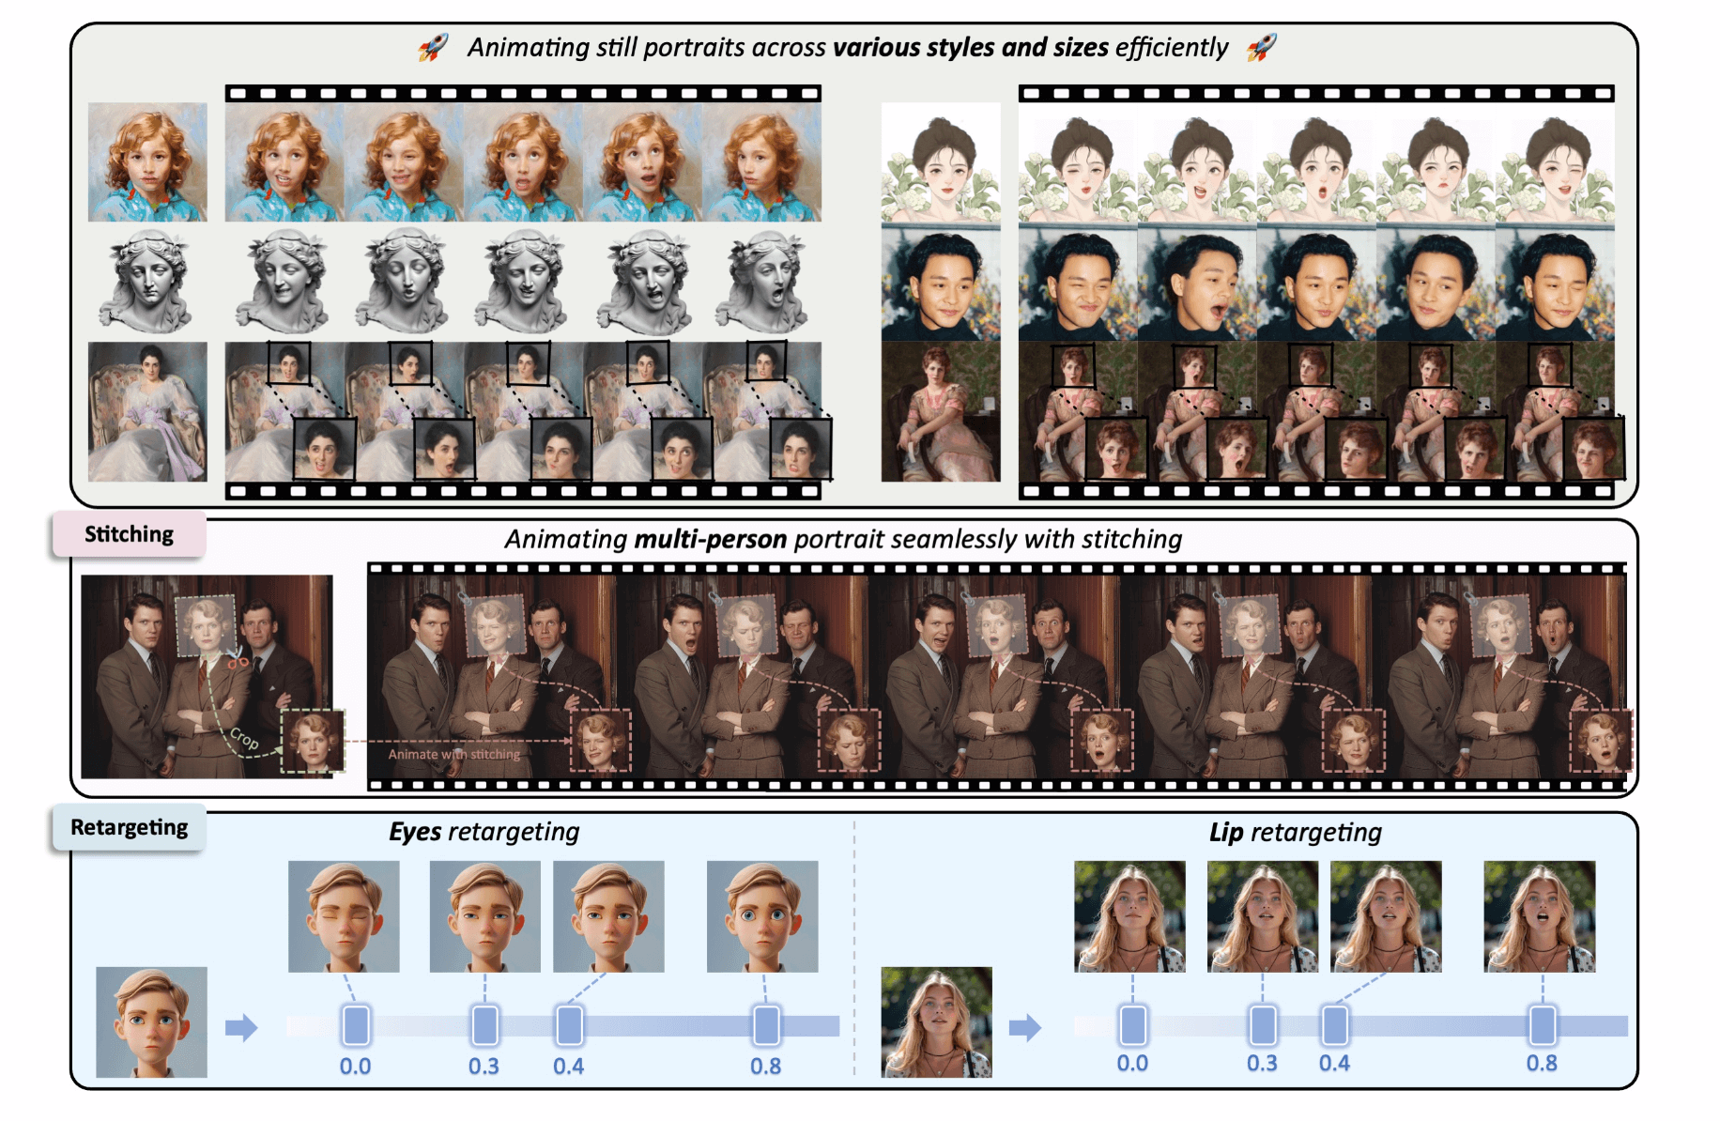Click the "Crop" label on the group photo
The image size is (1720, 1121).
coord(244,739)
